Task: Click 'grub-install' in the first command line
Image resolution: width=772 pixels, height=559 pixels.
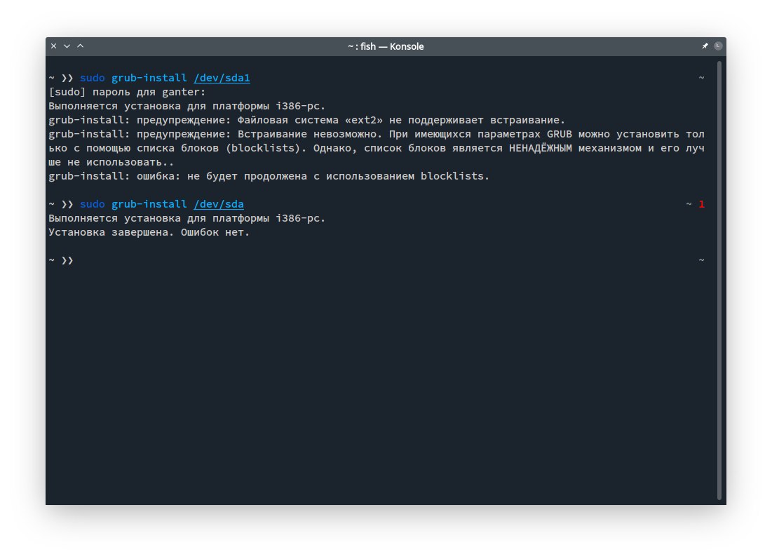Action: click(x=149, y=78)
